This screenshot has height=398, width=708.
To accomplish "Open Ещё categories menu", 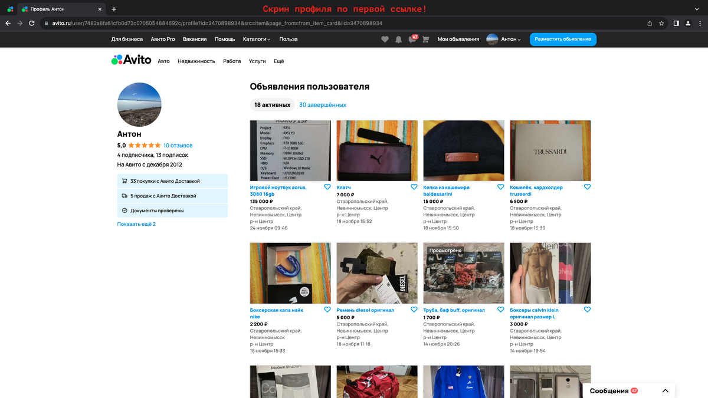I will click(x=279, y=61).
